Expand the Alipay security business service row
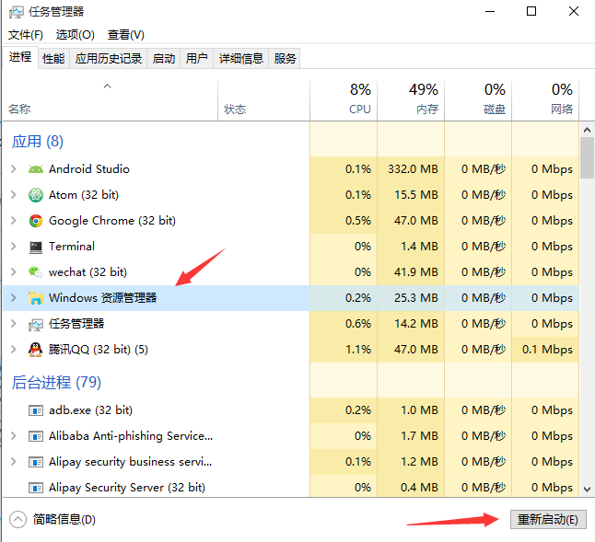595x542 pixels. click(14, 462)
